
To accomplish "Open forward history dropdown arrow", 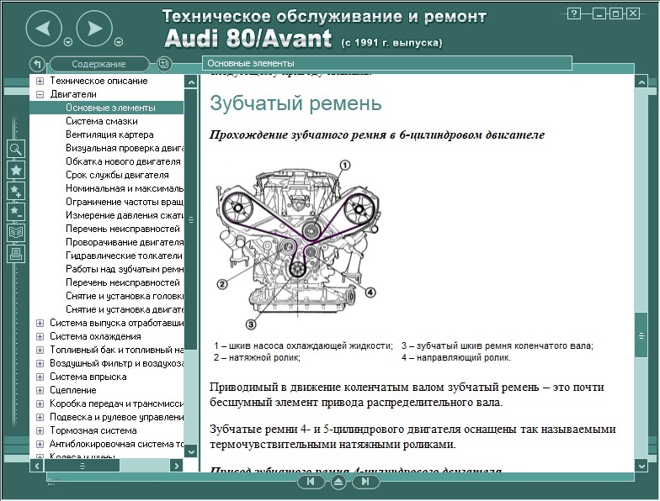I will (x=120, y=42).
